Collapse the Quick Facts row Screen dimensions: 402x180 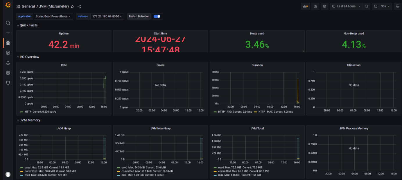click(x=27, y=25)
